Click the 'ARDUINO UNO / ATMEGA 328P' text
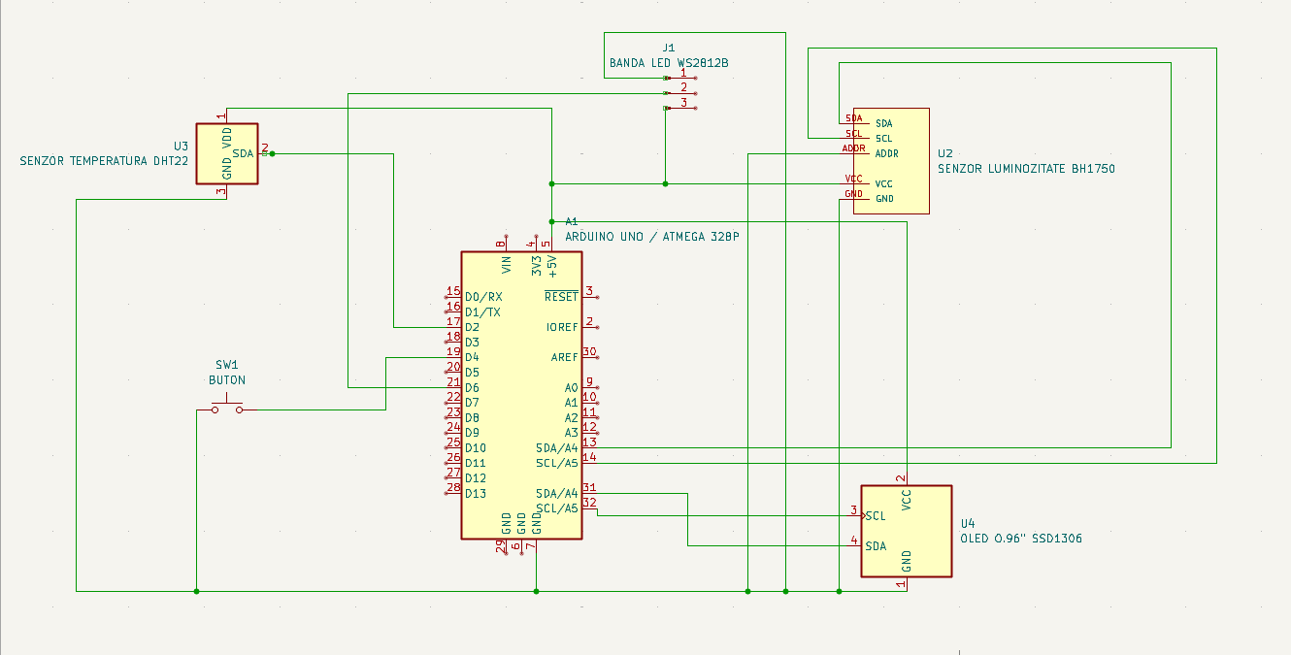Screen dimensions: 1291x655 651,236
